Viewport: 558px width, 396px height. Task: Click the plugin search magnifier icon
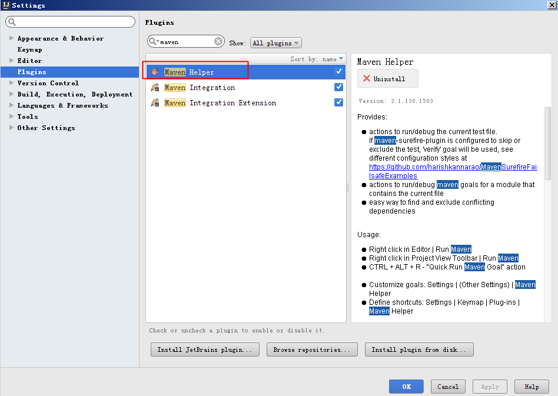(154, 42)
